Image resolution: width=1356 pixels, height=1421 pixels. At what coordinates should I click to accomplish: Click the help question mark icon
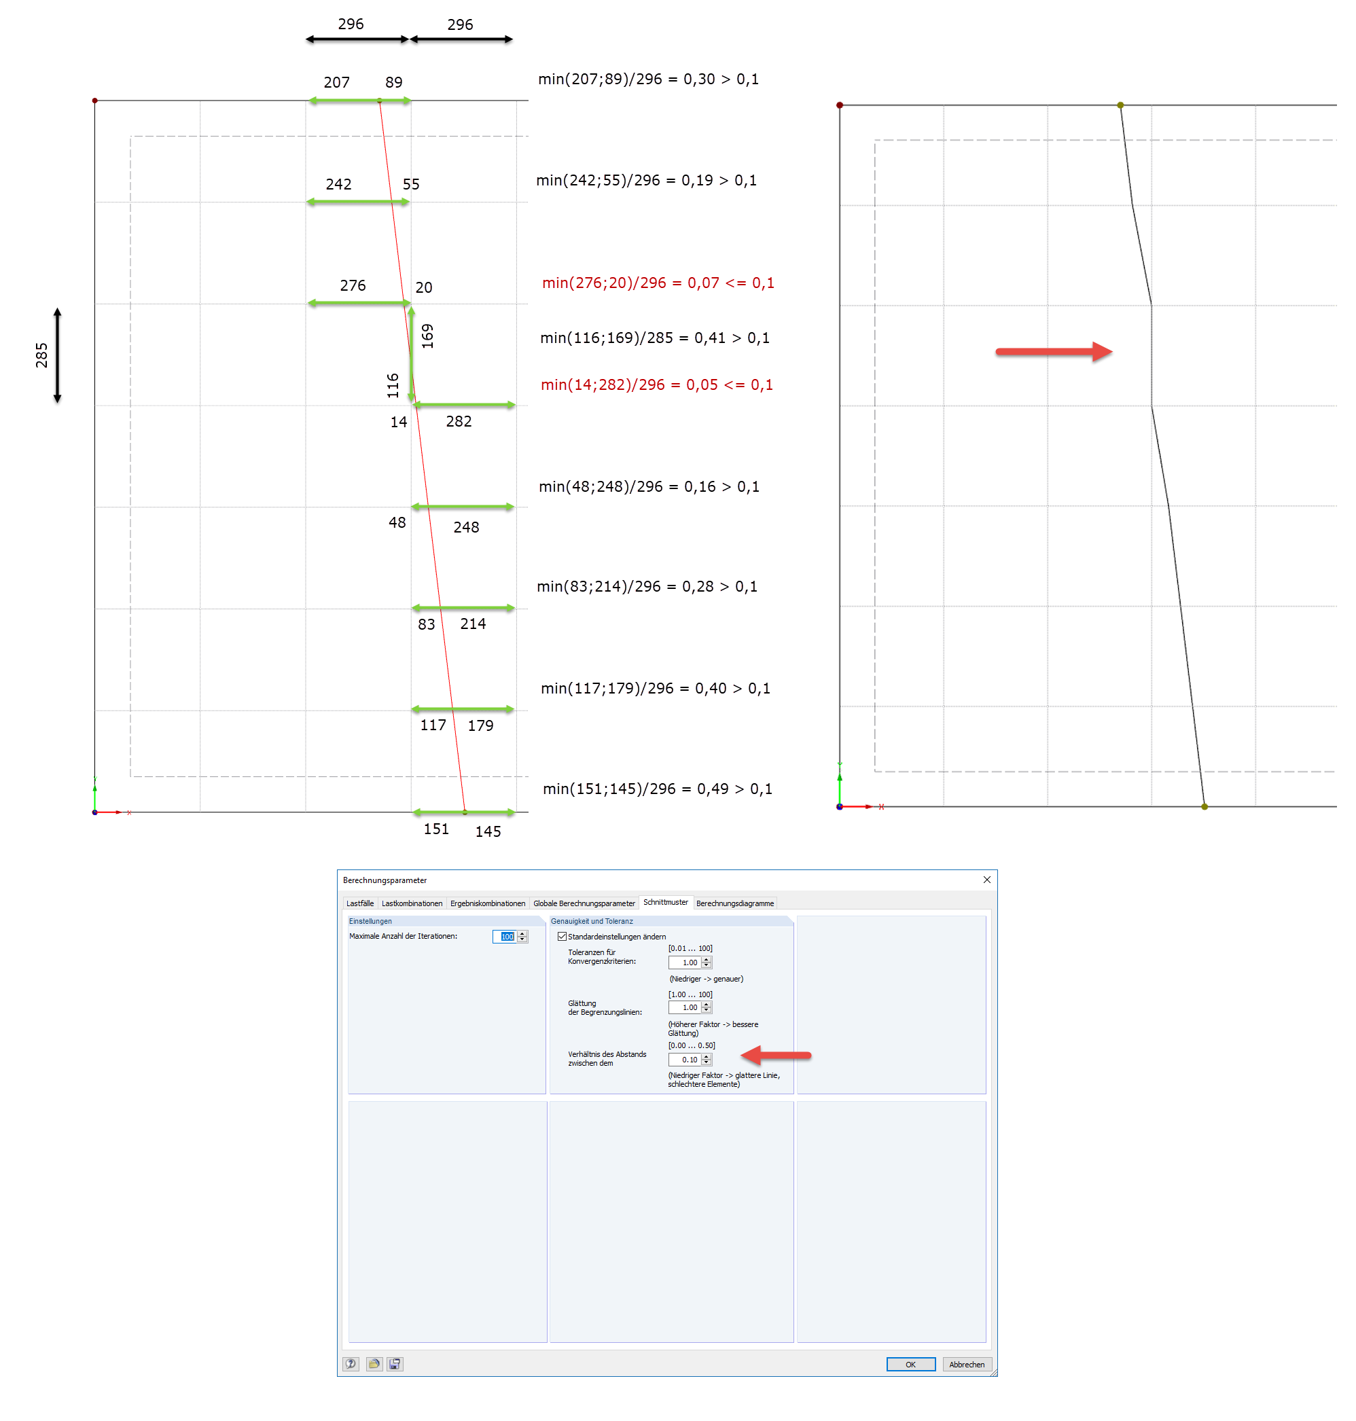[x=351, y=1364]
